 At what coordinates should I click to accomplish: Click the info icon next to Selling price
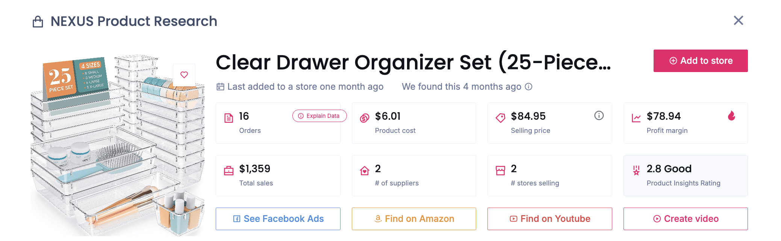(x=599, y=116)
